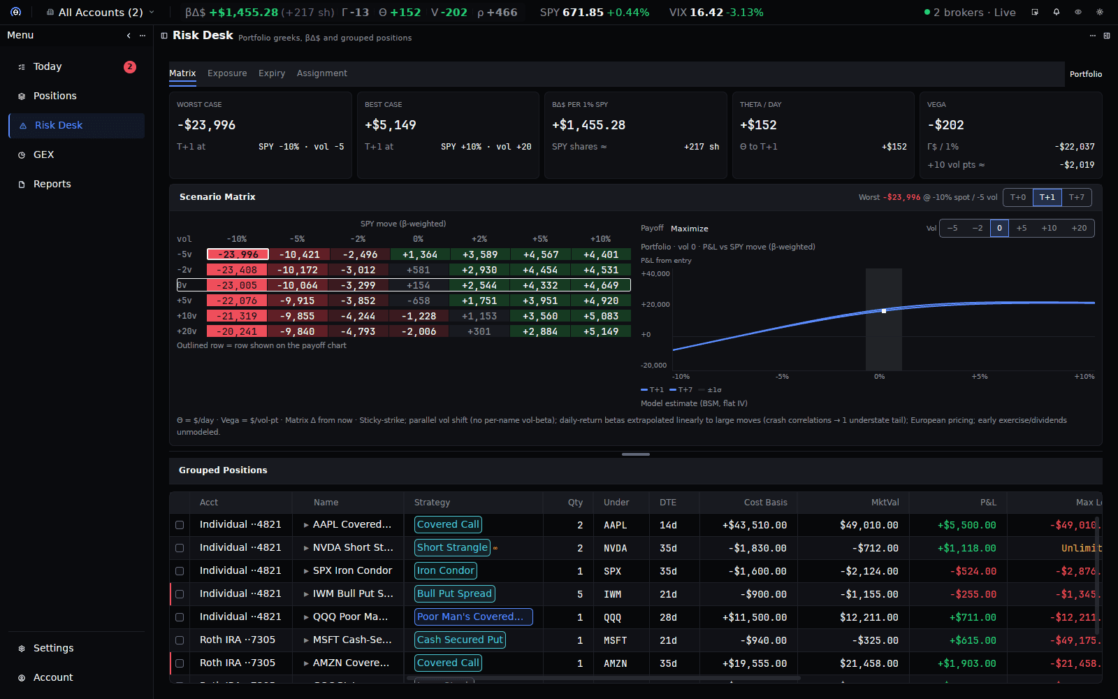Expand the AAPL Covered position row

tap(306, 525)
